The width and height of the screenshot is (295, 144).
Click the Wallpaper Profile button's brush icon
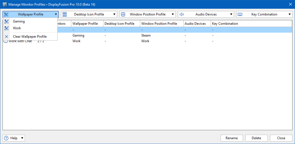click(6, 14)
